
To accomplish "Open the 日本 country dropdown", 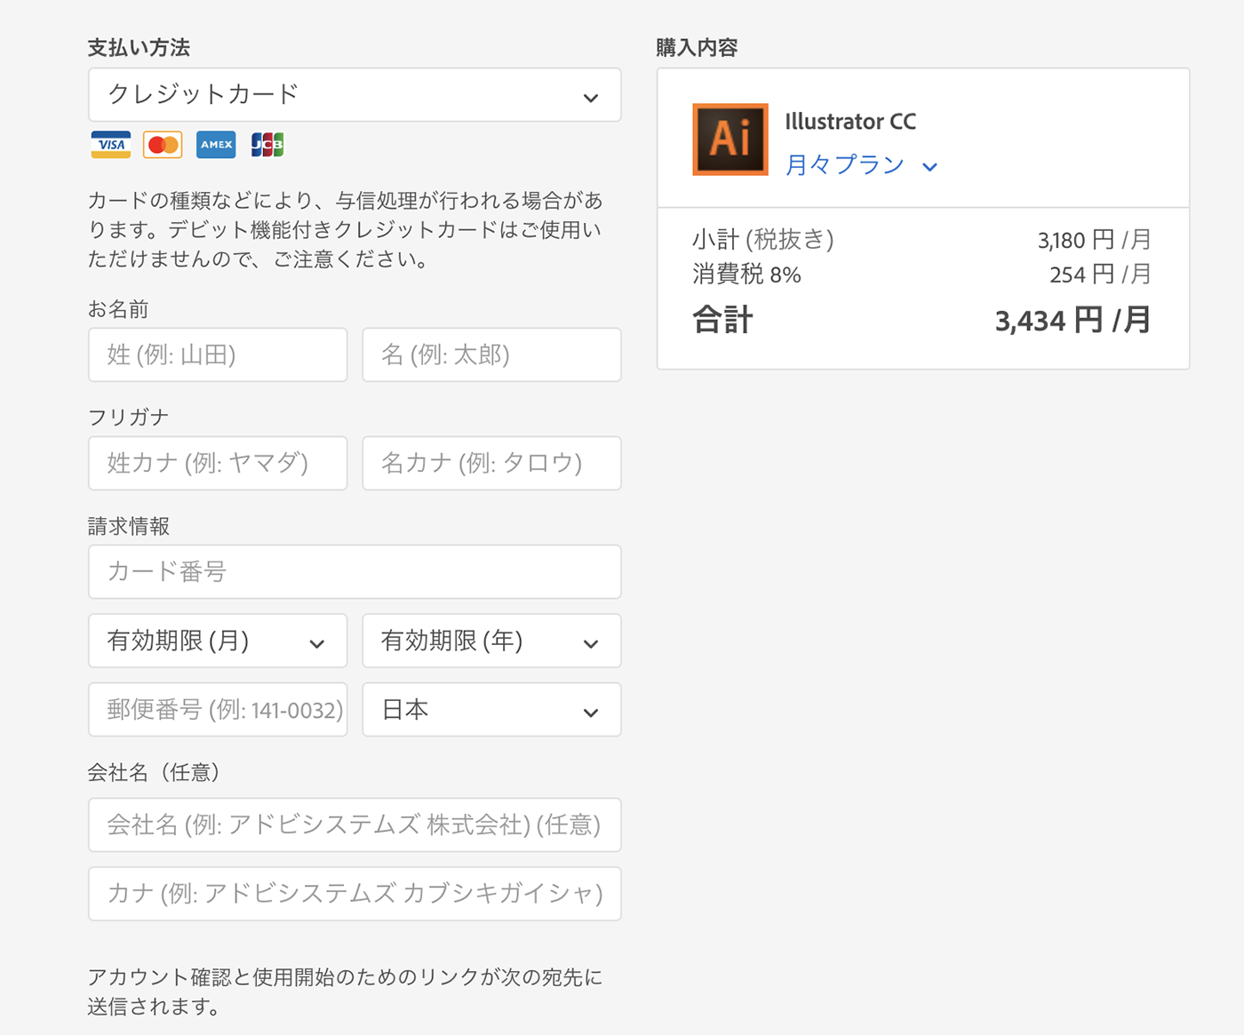I will tap(491, 710).
